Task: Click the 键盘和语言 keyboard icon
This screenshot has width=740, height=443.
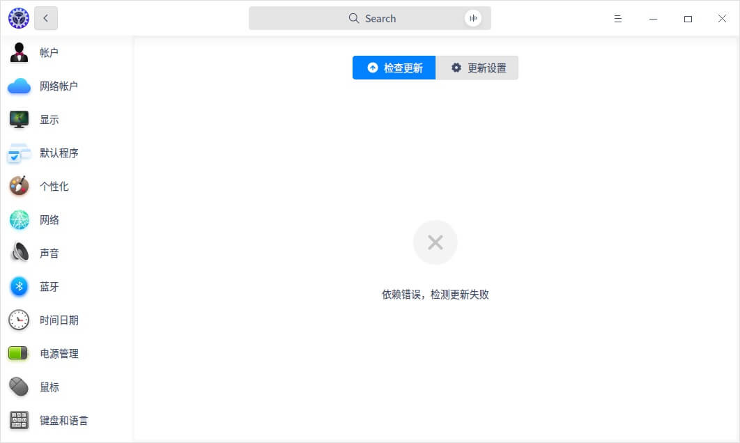Action: 19,420
